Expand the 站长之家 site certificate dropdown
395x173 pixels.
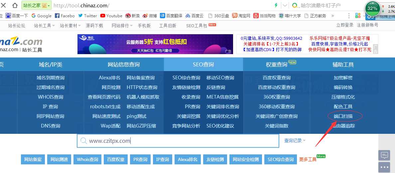click(37, 5)
